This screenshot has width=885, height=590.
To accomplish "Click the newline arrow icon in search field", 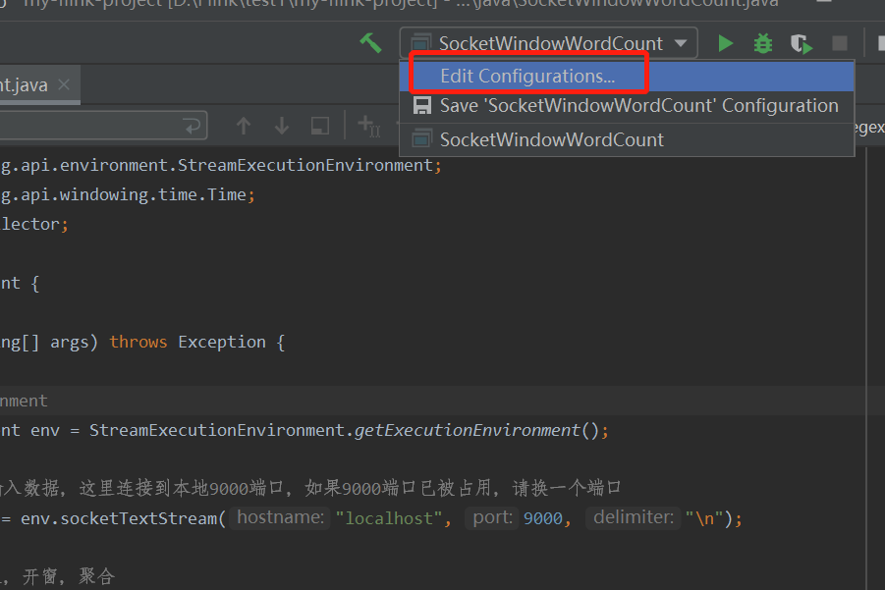I will [x=193, y=126].
